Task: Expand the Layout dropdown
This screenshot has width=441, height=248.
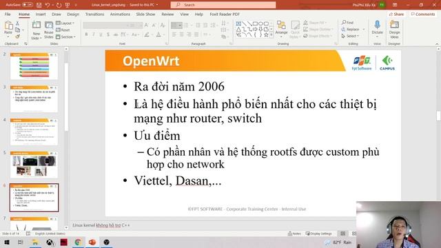Action: pos(65,23)
